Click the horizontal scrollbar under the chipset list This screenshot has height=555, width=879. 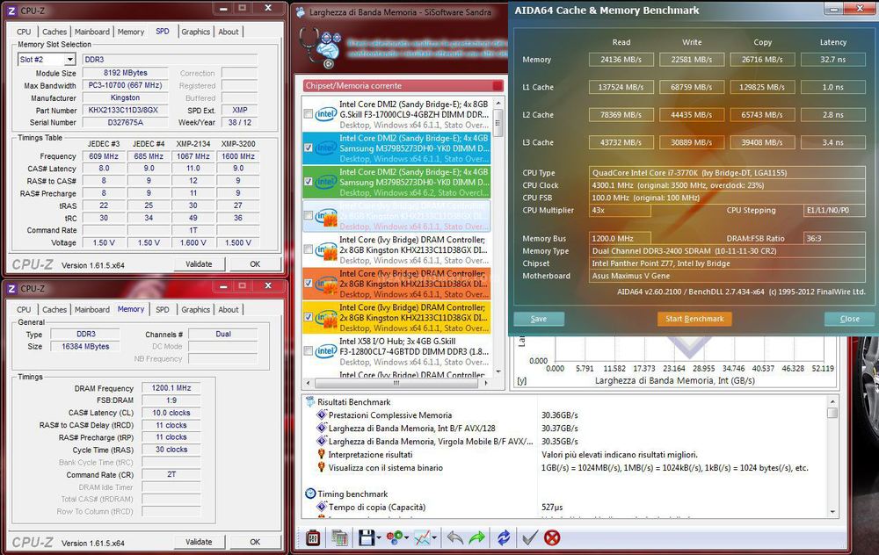pyautogui.click(x=396, y=383)
